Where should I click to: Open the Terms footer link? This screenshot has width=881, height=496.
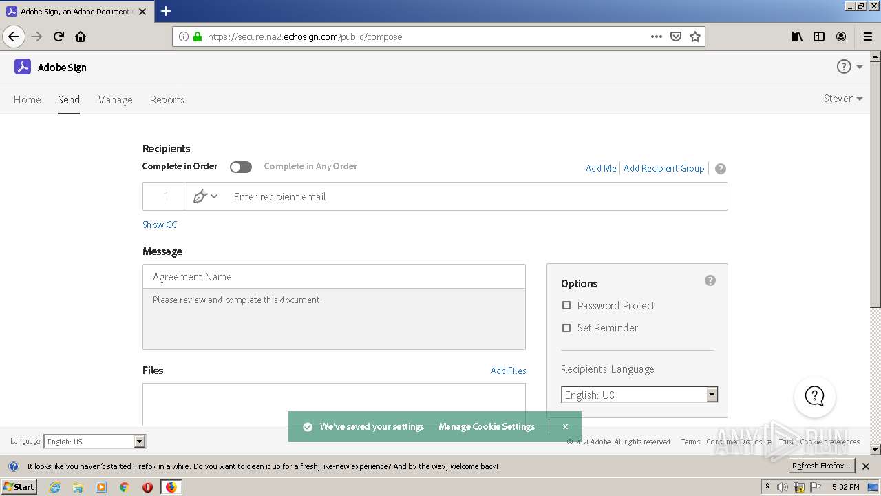[x=690, y=442]
